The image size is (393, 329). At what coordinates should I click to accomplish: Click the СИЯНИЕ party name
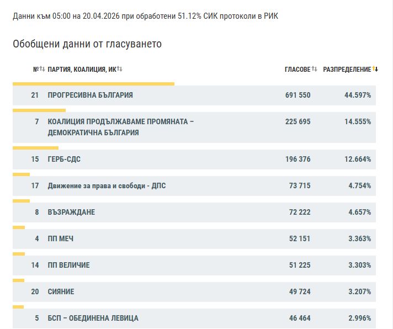coord(61,292)
